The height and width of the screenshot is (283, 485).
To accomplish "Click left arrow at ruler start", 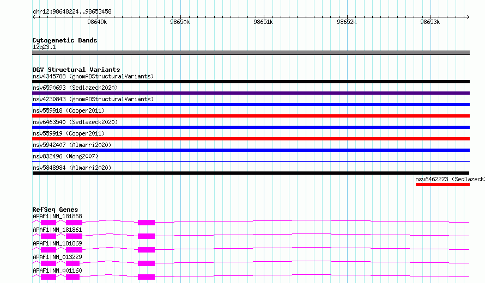I will [x=34, y=17].
